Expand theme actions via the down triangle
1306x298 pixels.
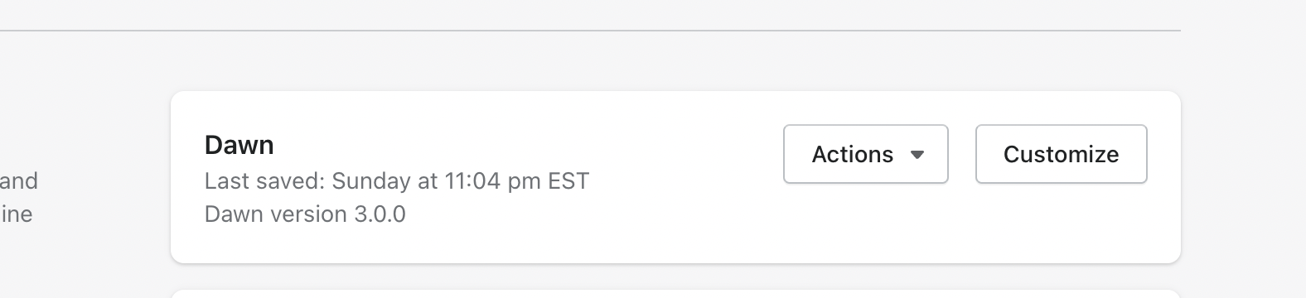[x=917, y=155]
